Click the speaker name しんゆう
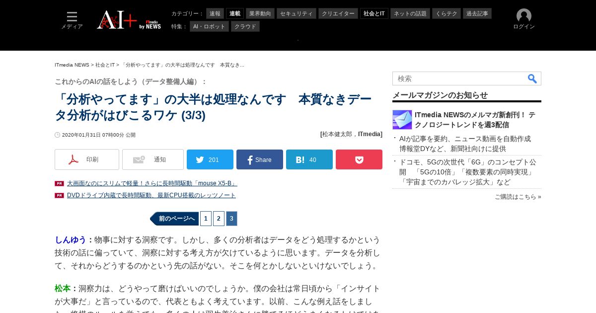The height and width of the screenshot is (313, 596). pyautogui.click(x=71, y=240)
